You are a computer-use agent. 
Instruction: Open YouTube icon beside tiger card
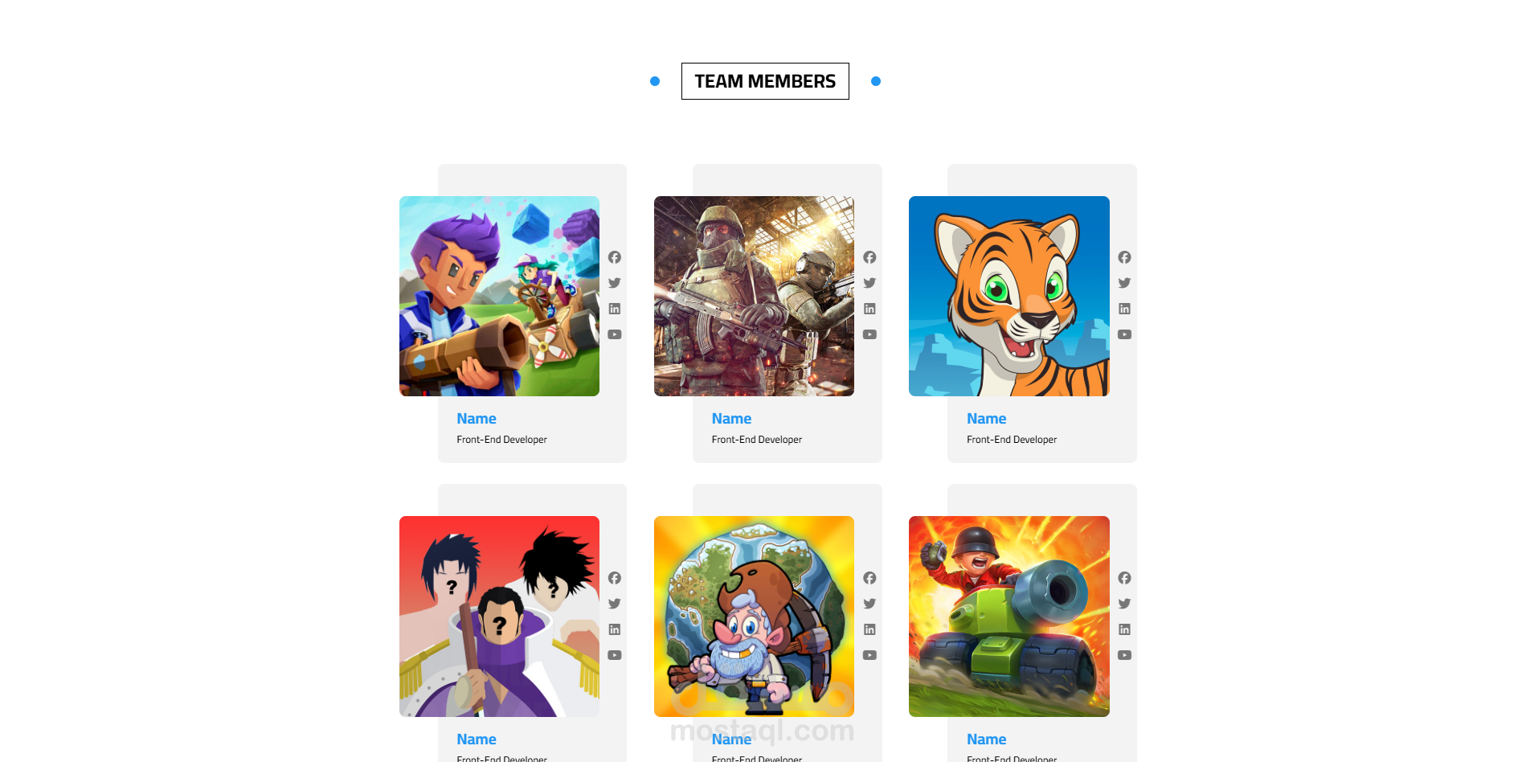point(1124,334)
